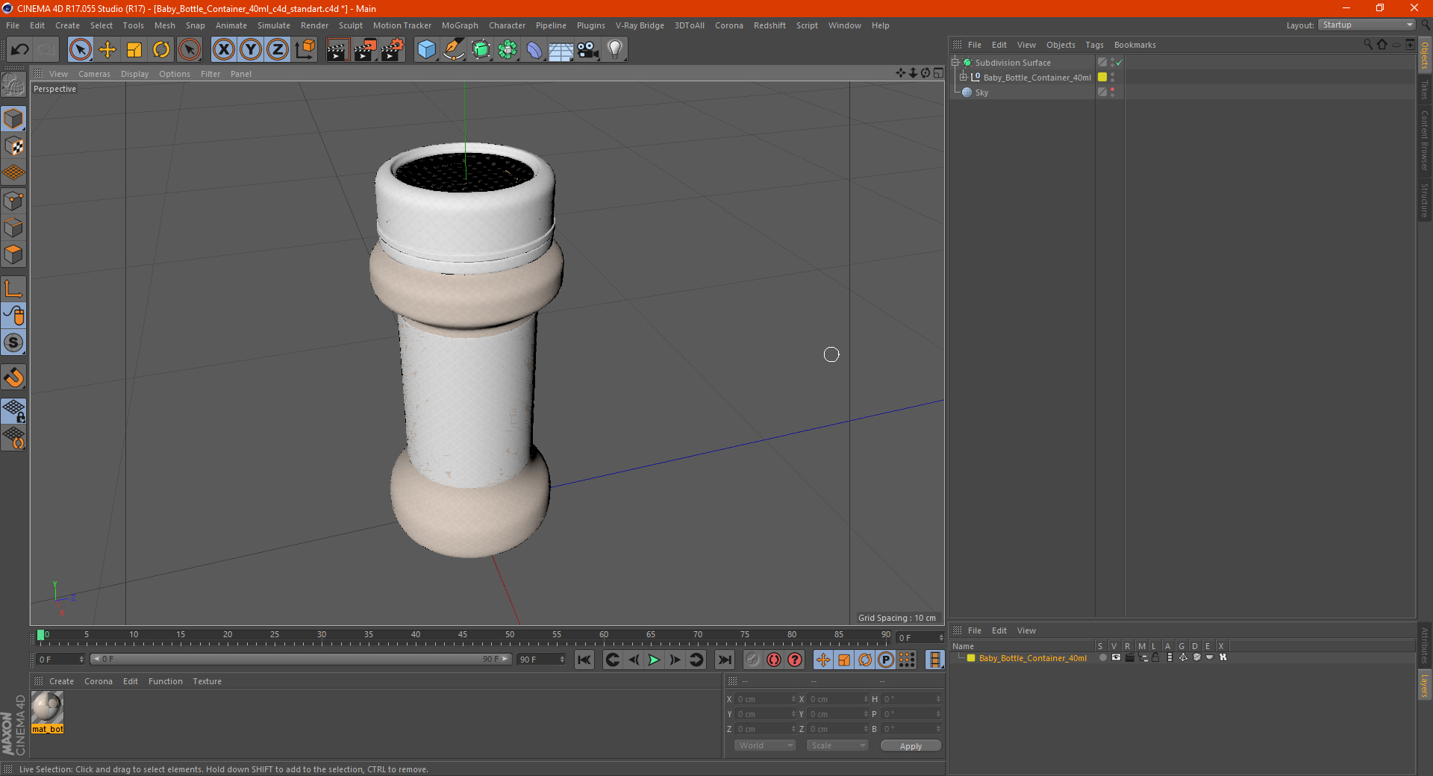The width and height of the screenshot is (1433, 776).
Task: Toggle Enable Snap magnet icon
Action: coord(14,378)
